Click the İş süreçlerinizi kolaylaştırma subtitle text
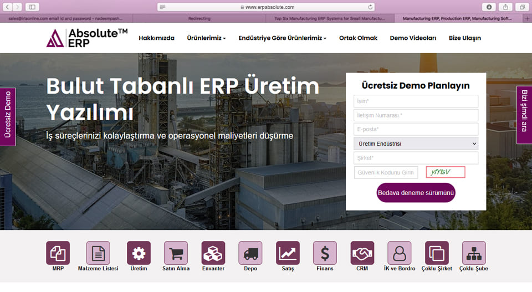The height and width of the screenshot is (292, 532). click(x=170, y=136)
